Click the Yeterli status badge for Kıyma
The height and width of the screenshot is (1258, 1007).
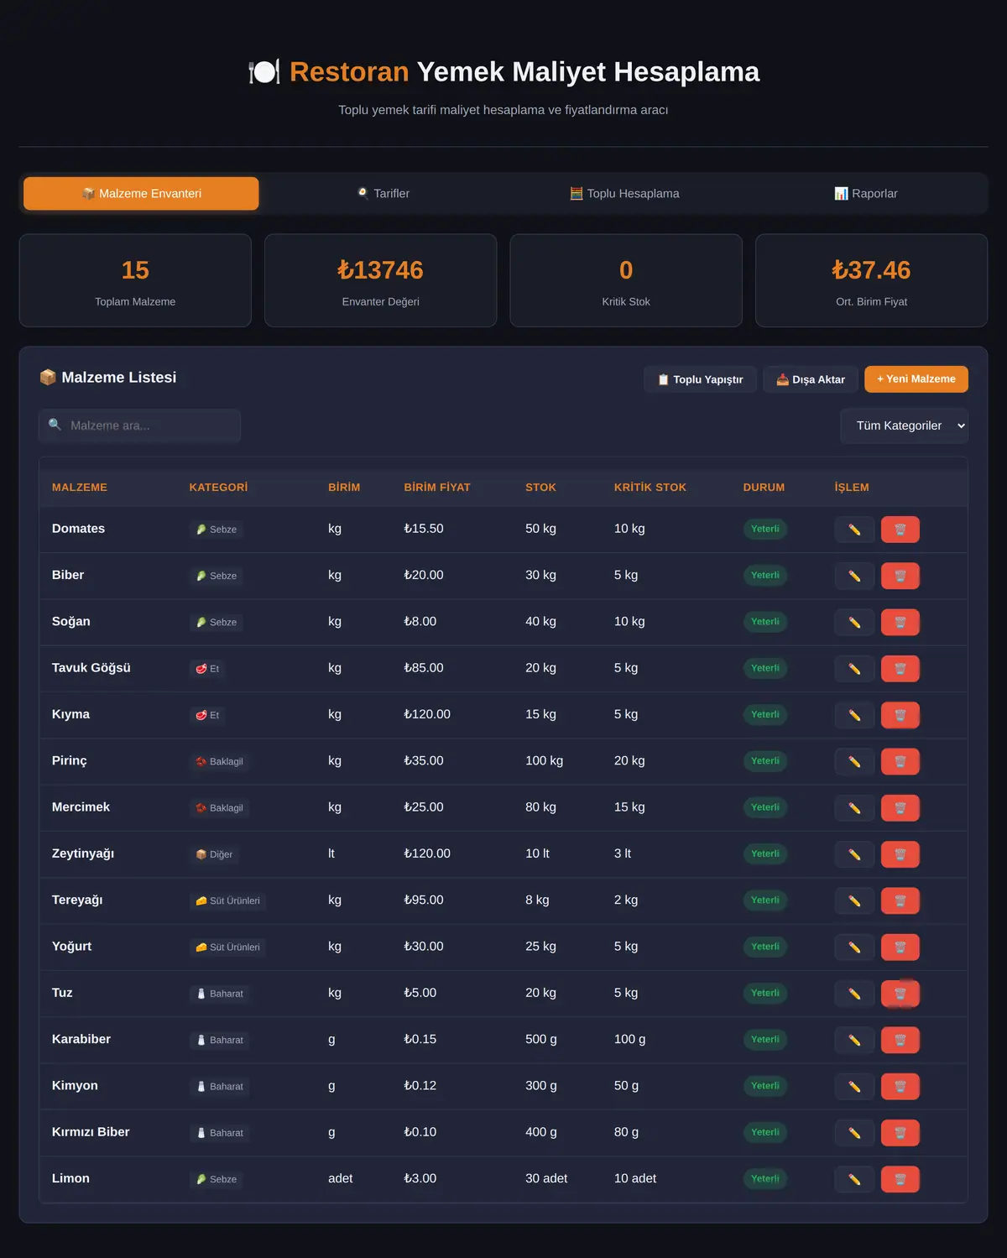coord(765,715)
